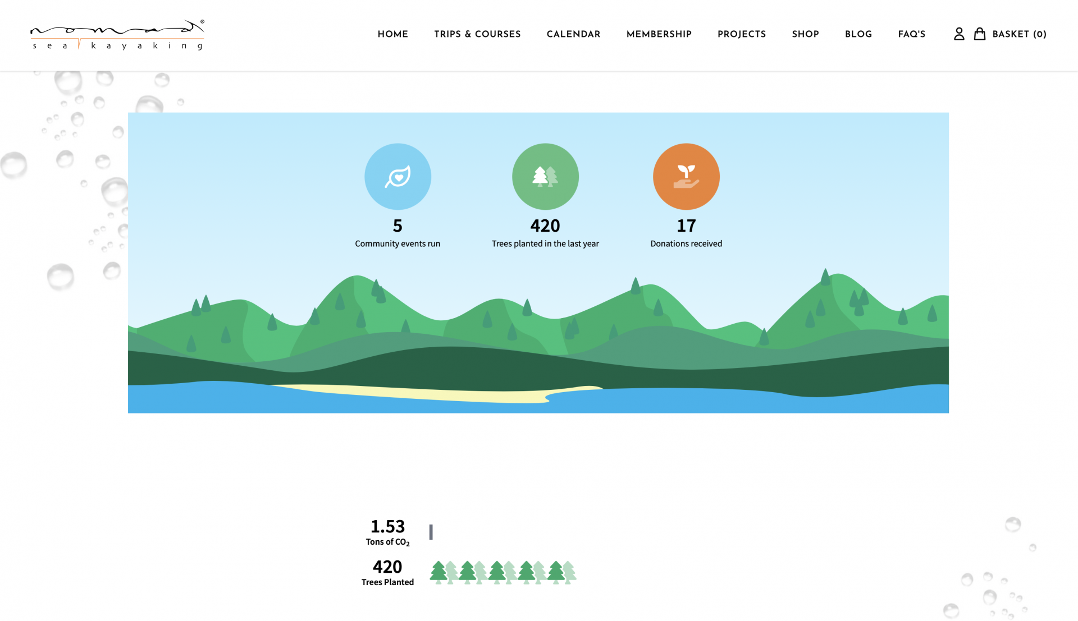Open the CALENDAR page

click(573, 34)
